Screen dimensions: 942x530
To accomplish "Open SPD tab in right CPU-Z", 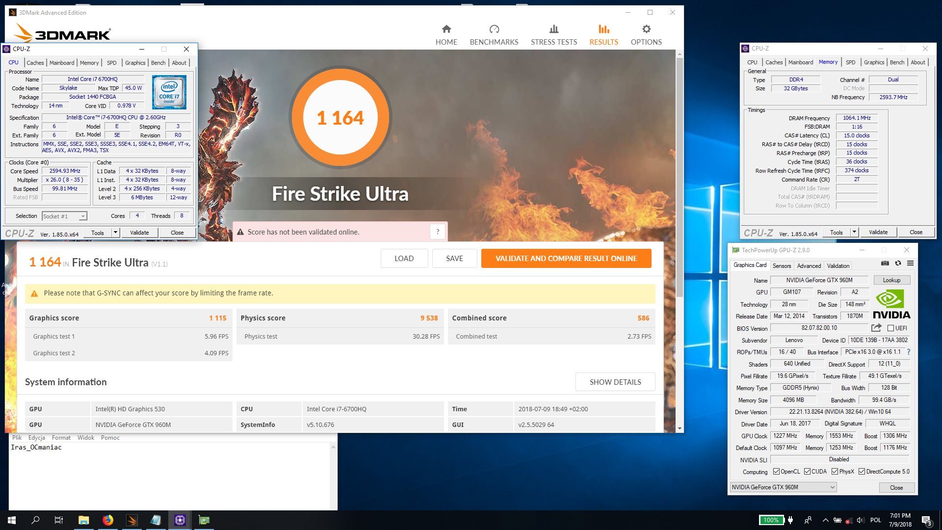I will tap(851, 62).
